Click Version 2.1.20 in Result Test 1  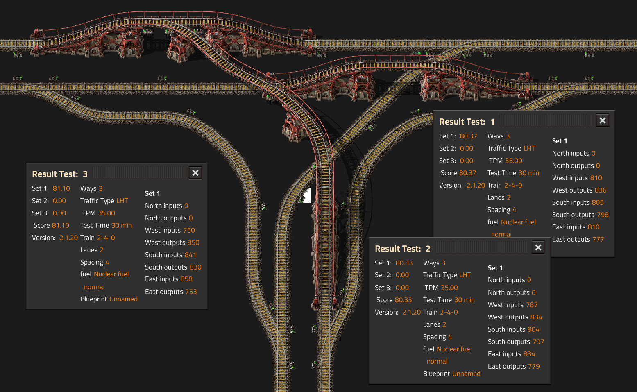pos(462,185)
